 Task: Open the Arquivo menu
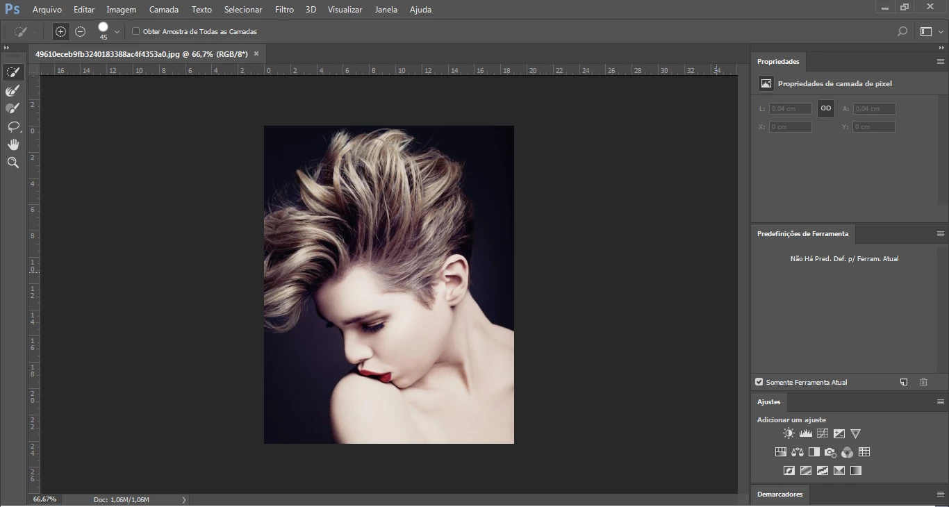tap(47, 10)
